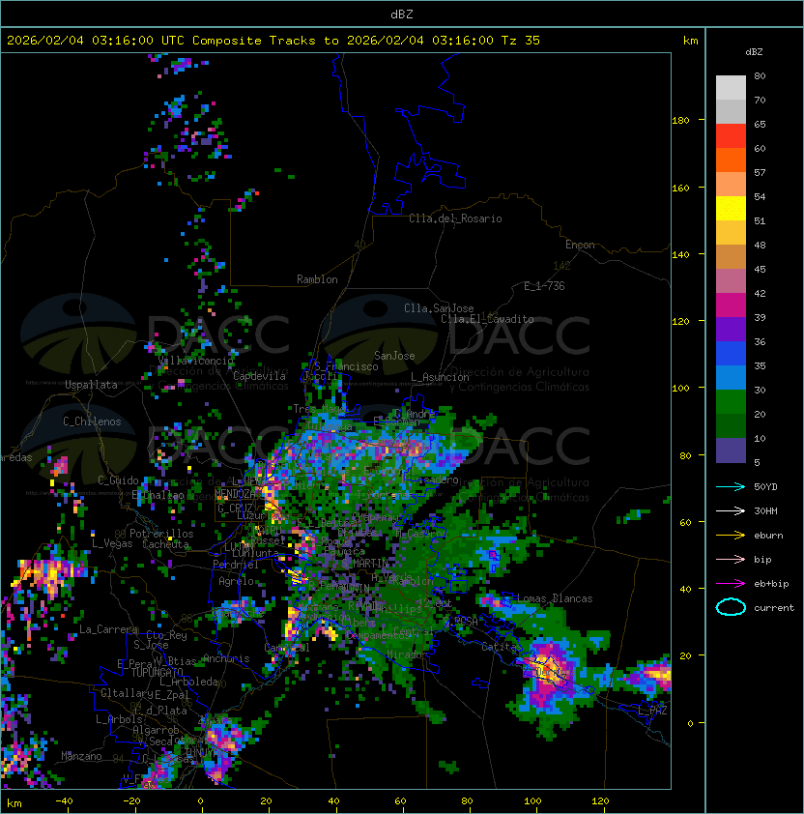Click the C_Chilenos place label
Viewport: 804px width, 814px height.
pyautogui.click(x=92, y=422)
